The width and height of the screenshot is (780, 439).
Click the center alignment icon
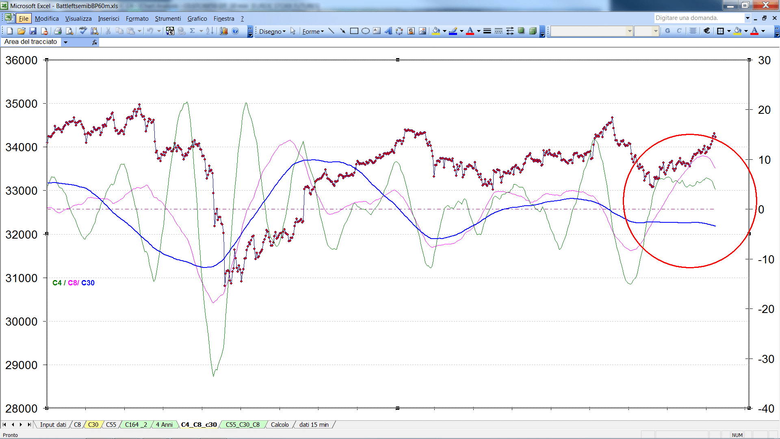point(693,31)
